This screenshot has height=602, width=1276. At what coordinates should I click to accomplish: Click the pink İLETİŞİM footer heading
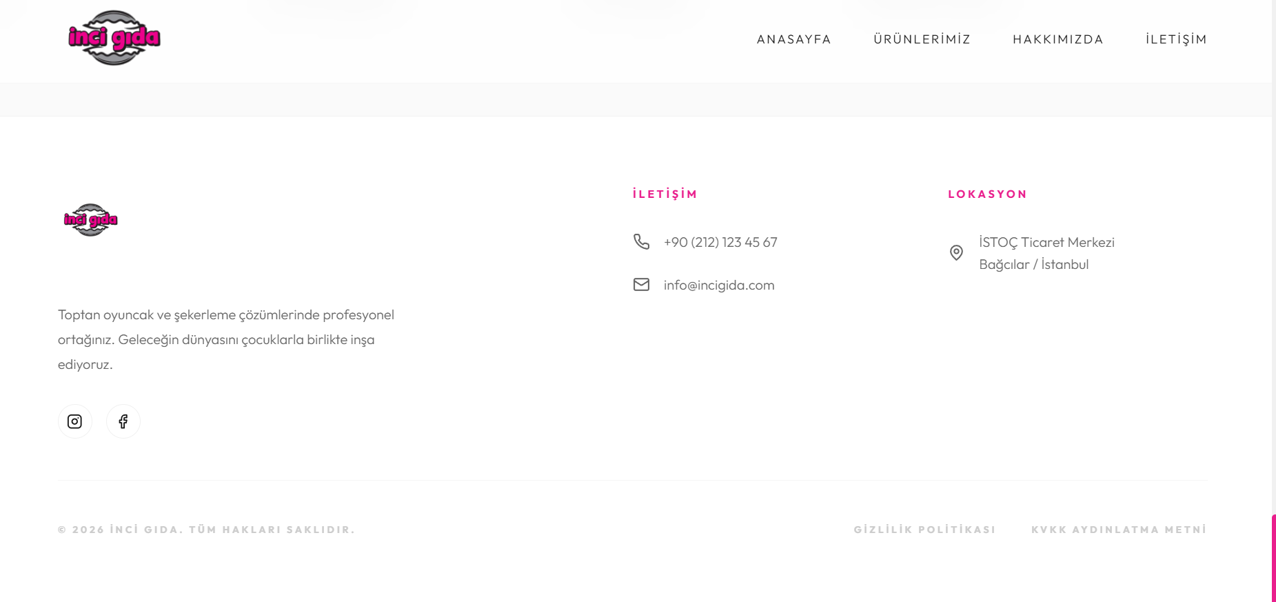click(665, 194)
